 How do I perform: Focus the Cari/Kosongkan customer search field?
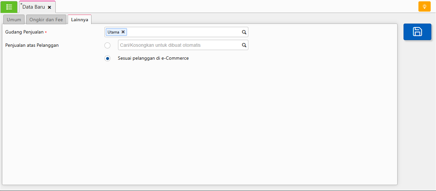(179, 45)
